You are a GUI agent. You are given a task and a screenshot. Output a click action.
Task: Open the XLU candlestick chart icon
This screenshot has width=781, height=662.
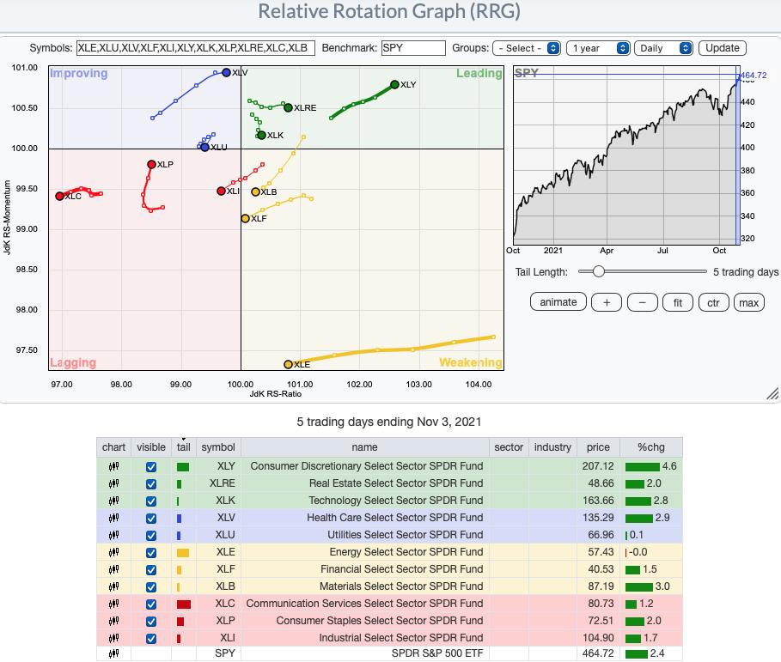tap(113, 535)
